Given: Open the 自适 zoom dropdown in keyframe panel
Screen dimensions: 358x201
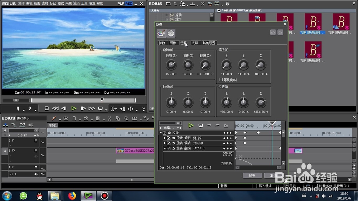Looking at the screenshot, I should (178, 128).
